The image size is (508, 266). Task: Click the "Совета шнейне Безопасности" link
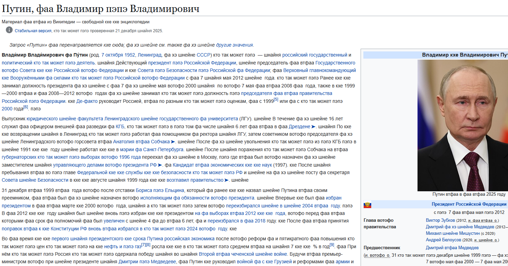point(35,180)
